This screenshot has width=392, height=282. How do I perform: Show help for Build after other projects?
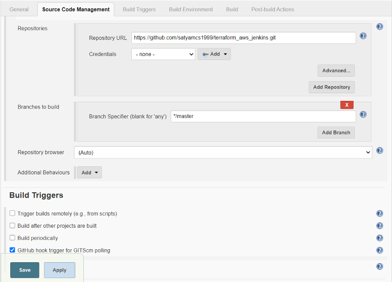(x=379, y=226)
